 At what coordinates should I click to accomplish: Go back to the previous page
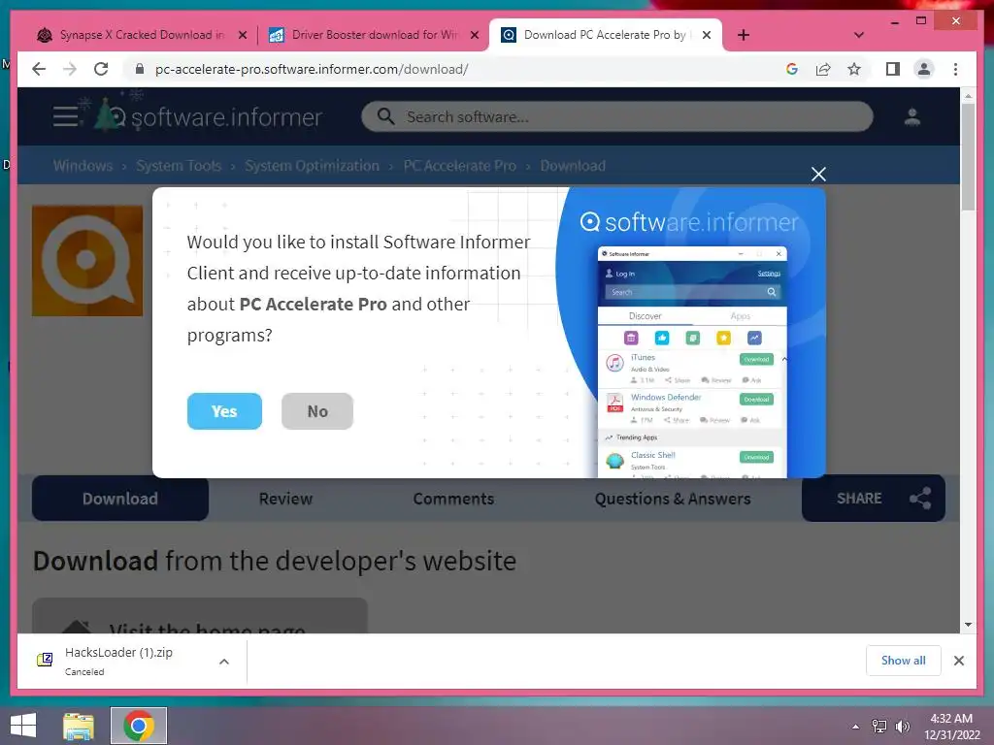pos(39,69)
